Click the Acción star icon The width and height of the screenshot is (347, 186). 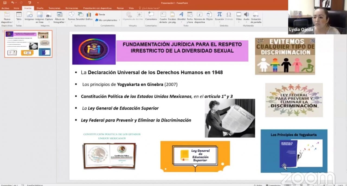pos(139,16)
